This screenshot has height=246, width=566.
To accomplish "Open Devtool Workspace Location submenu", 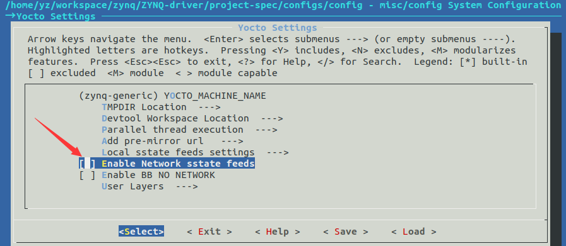I will click(x=192, y=118).
